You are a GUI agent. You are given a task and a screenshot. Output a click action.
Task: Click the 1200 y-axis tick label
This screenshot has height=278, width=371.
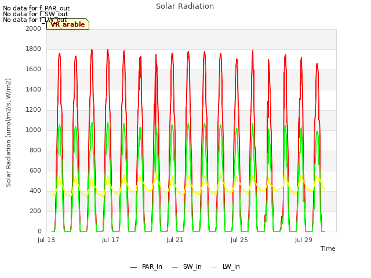click(34, 109)
